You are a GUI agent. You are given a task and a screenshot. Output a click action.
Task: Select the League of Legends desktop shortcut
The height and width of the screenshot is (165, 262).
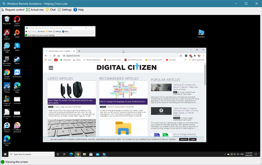[7, 101]
